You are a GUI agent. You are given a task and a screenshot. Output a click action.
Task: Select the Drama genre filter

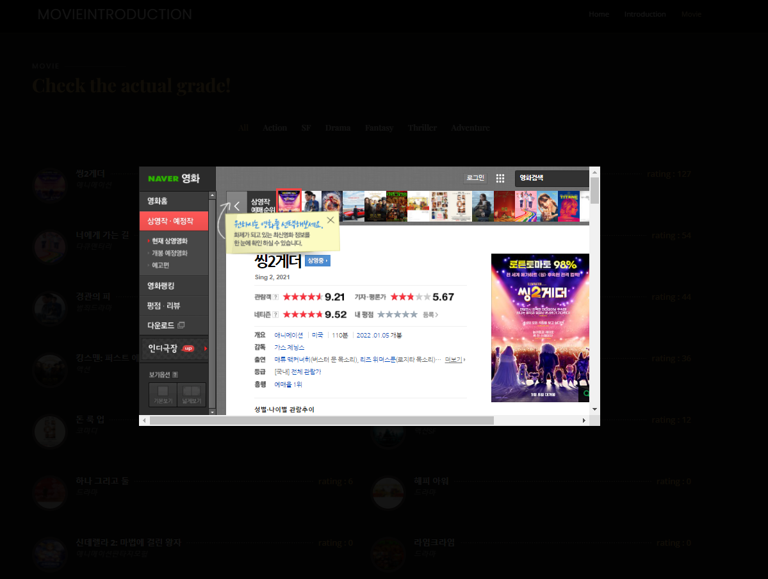[x=338, y=127]
